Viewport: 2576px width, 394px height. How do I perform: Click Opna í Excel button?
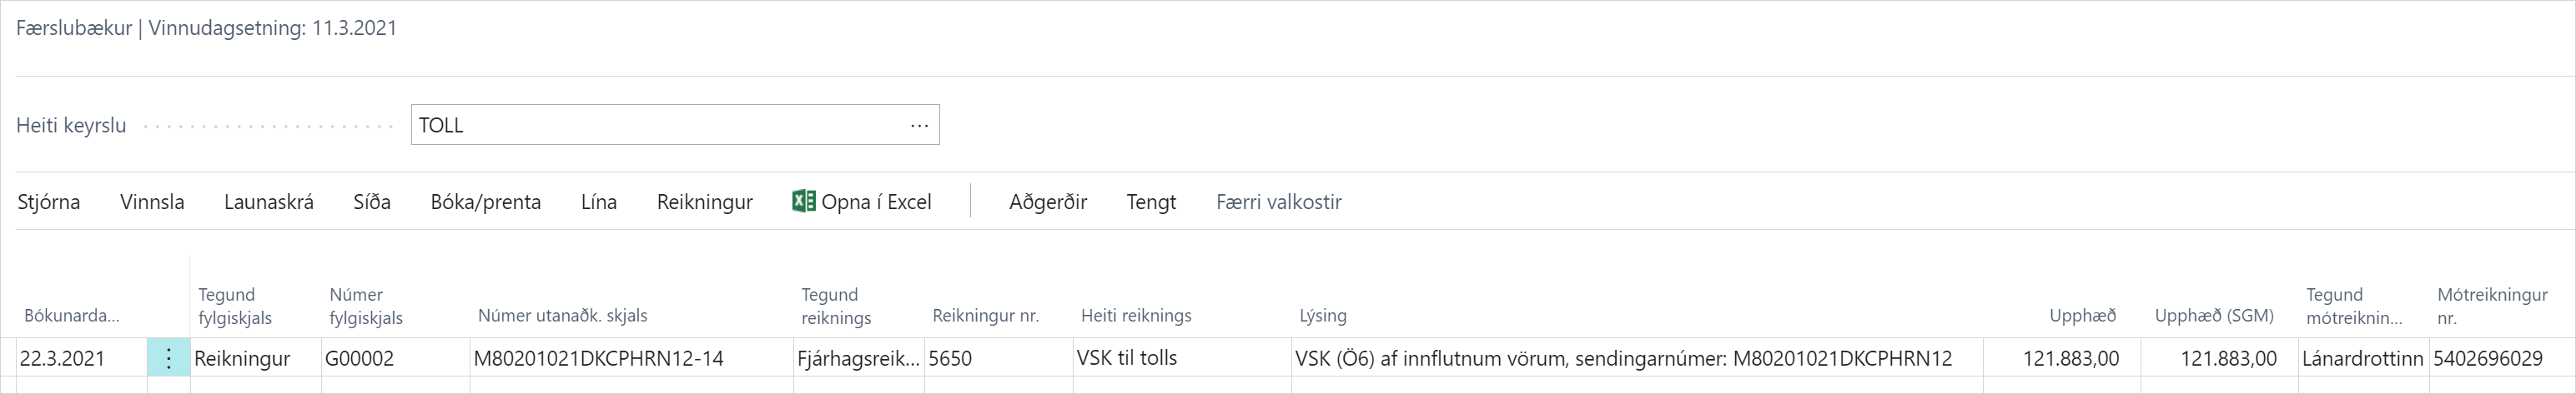875,202
